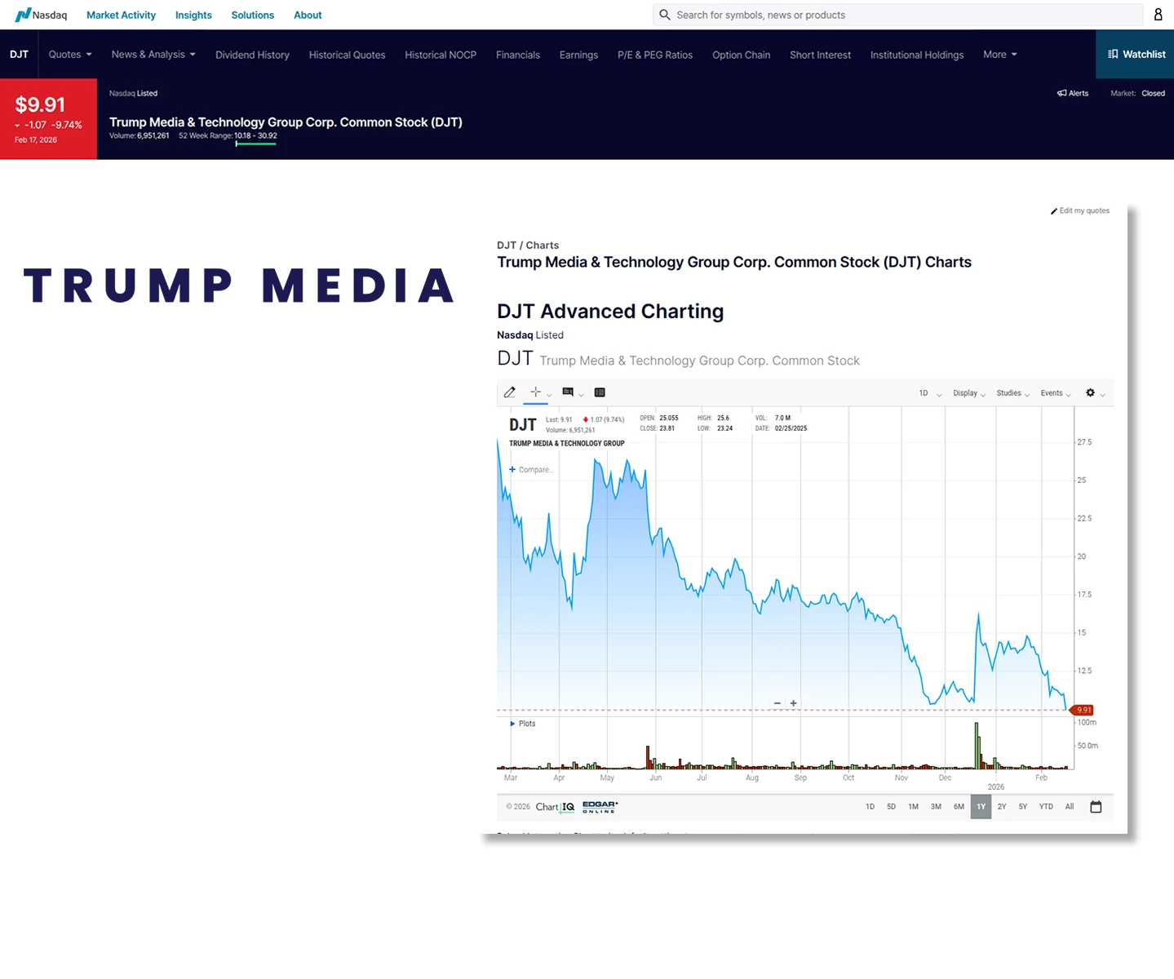This screenshot has width=1174, height=979.
Task: Open the Dividend History tab
Action: [x=252, y=55]
